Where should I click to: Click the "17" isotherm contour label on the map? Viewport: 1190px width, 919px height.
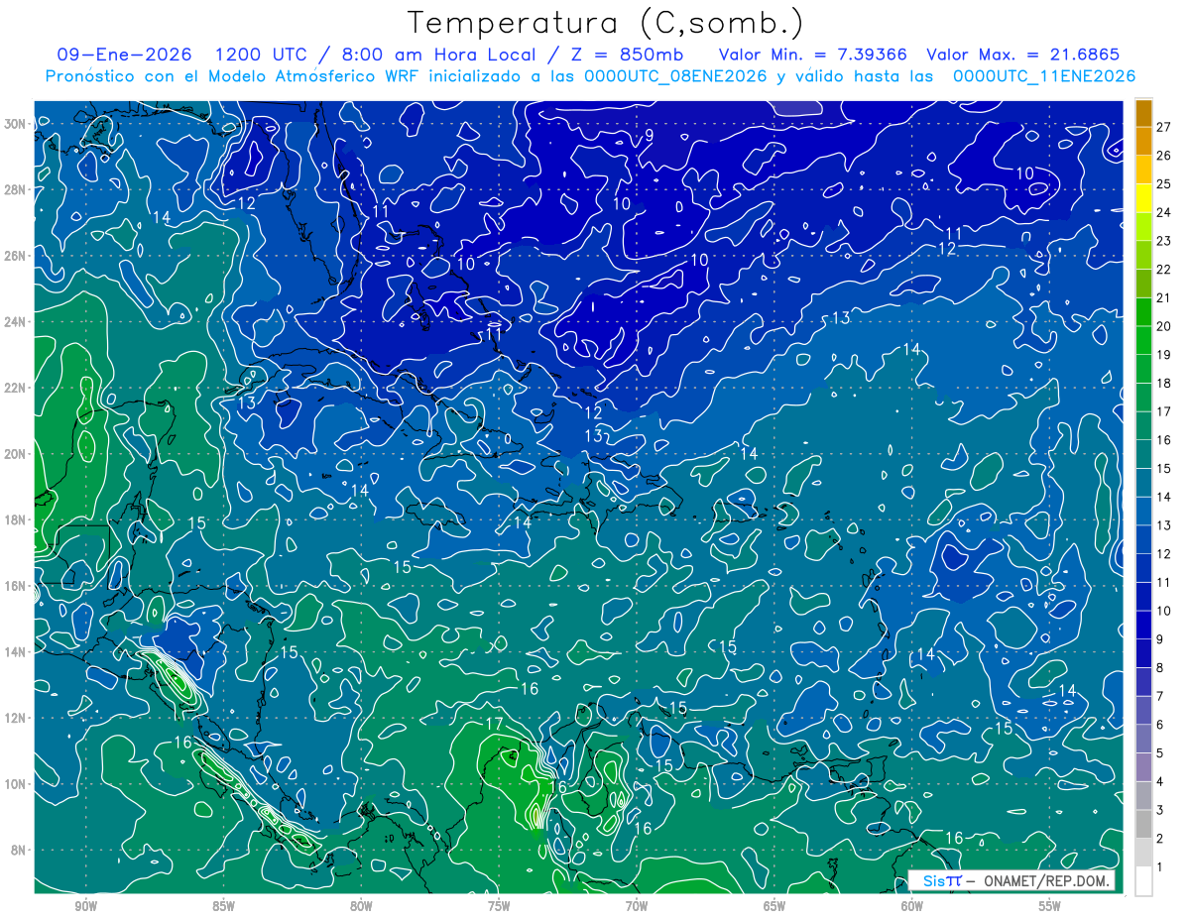[x=494, y=724]
